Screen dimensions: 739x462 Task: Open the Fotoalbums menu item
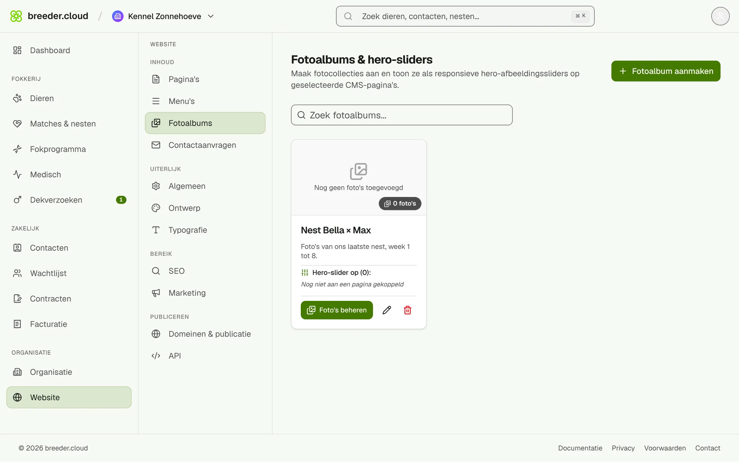tap(205, 123)
